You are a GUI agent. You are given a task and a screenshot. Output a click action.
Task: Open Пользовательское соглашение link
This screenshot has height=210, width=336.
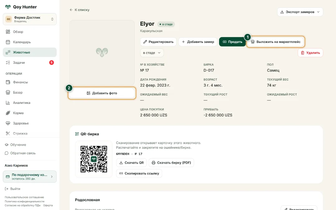point(25,197)
